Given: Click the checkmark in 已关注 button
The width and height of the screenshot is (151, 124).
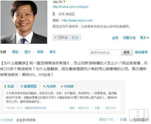Looking at the screenshot, I should pyautogui.click(x=55, y=37).
